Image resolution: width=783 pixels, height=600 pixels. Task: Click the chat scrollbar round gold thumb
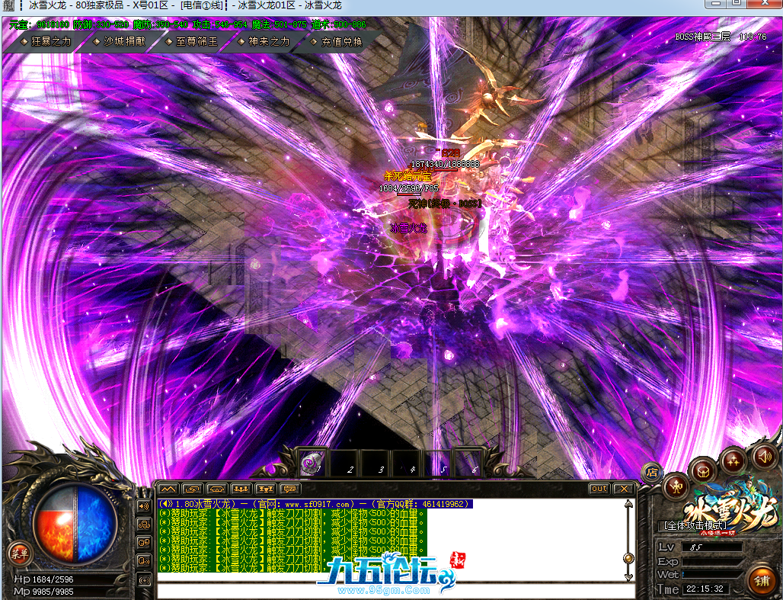coord(628,558)
